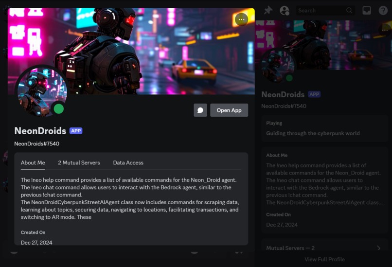Click the NeonDroids#7540 username tag in popup
Screen dimensions: 392x267
(x=37, y=144)
